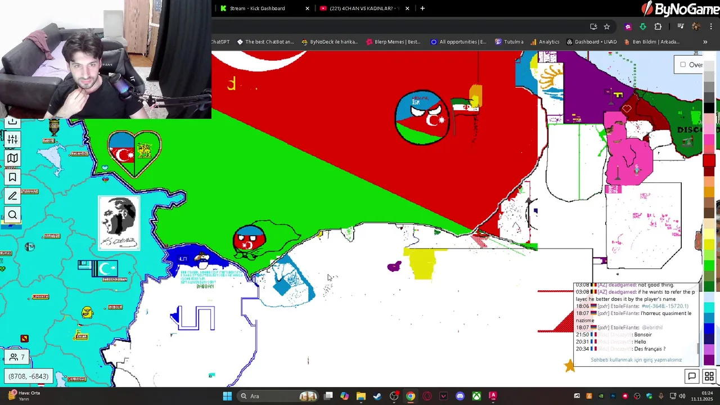Open the magnifier search tool

click(x=12, y=215)
